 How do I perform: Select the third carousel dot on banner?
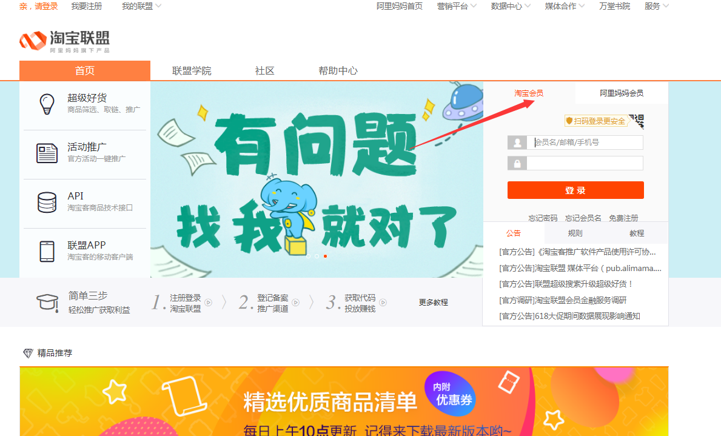[x=325, y=256]
